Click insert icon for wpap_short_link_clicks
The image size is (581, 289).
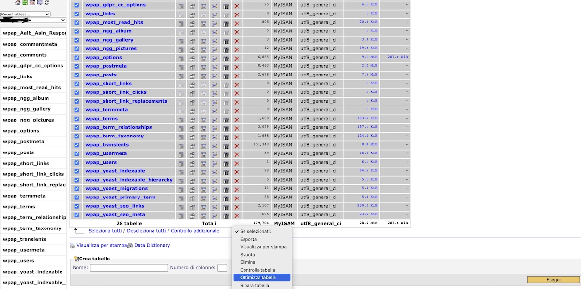click(214, 93)
